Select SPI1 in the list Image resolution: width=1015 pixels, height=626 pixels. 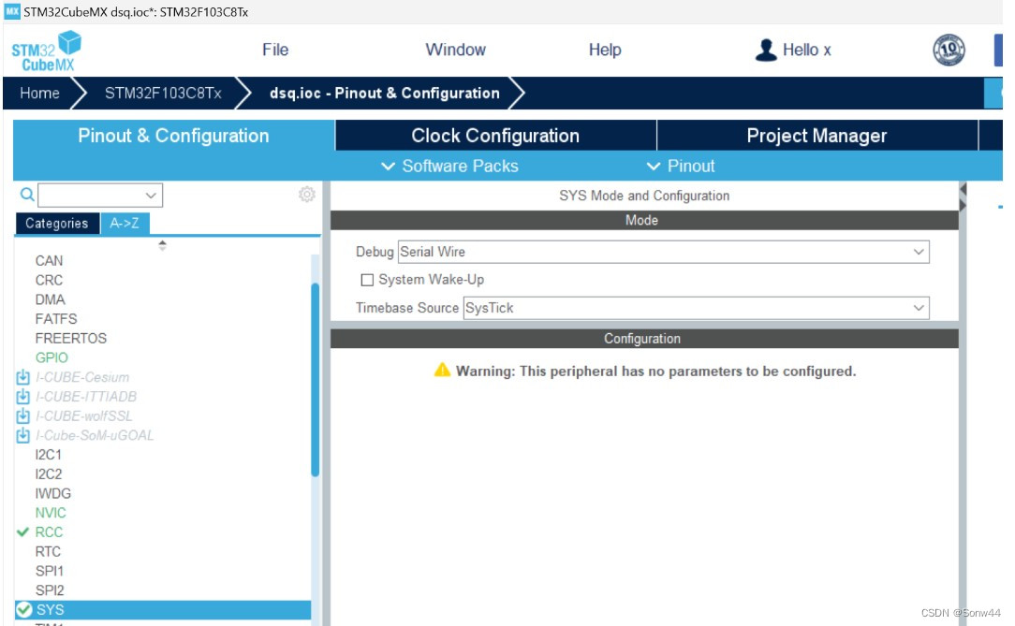coord(50,571)
